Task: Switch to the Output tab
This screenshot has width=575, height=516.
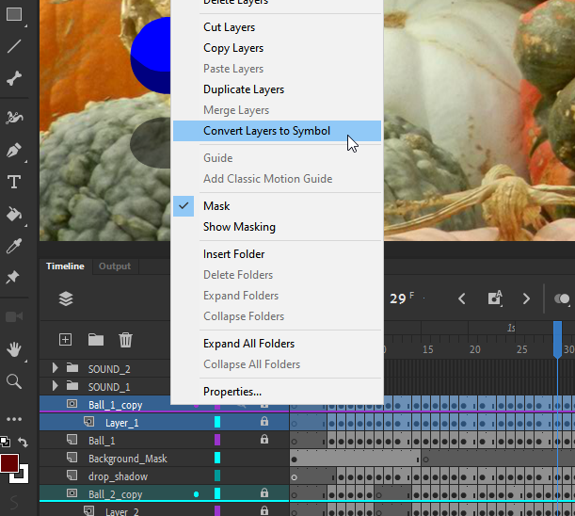Action: coord(115,266)
